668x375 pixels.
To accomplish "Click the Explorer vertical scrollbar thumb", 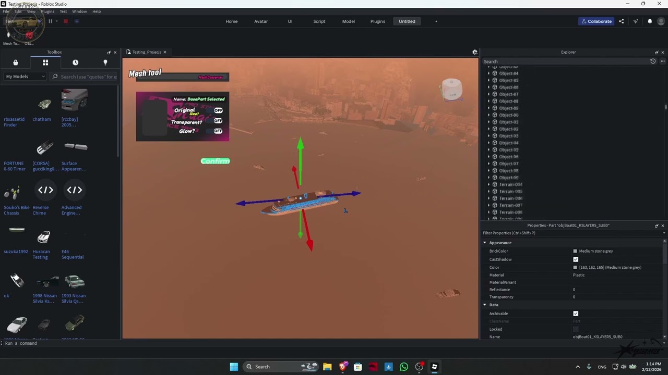I will tap(665, 107).
